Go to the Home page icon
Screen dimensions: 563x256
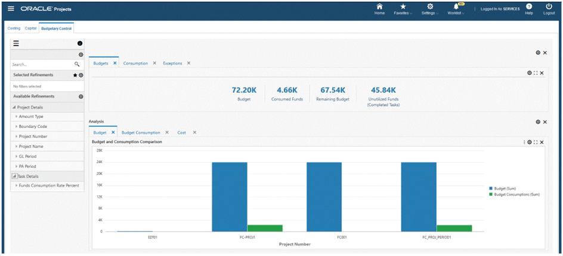tap(379, 7)
